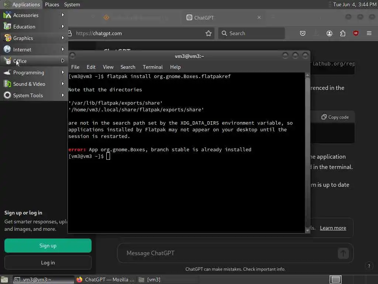Expand the Internet submenu arrow
The image size is (378, 284).
pyautogui.click(x=63, y=49)
